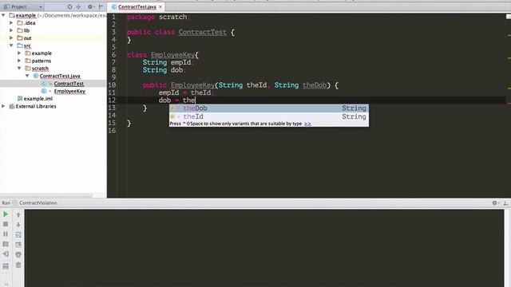Move down the stack trace arrow

[x=18, y=225]
